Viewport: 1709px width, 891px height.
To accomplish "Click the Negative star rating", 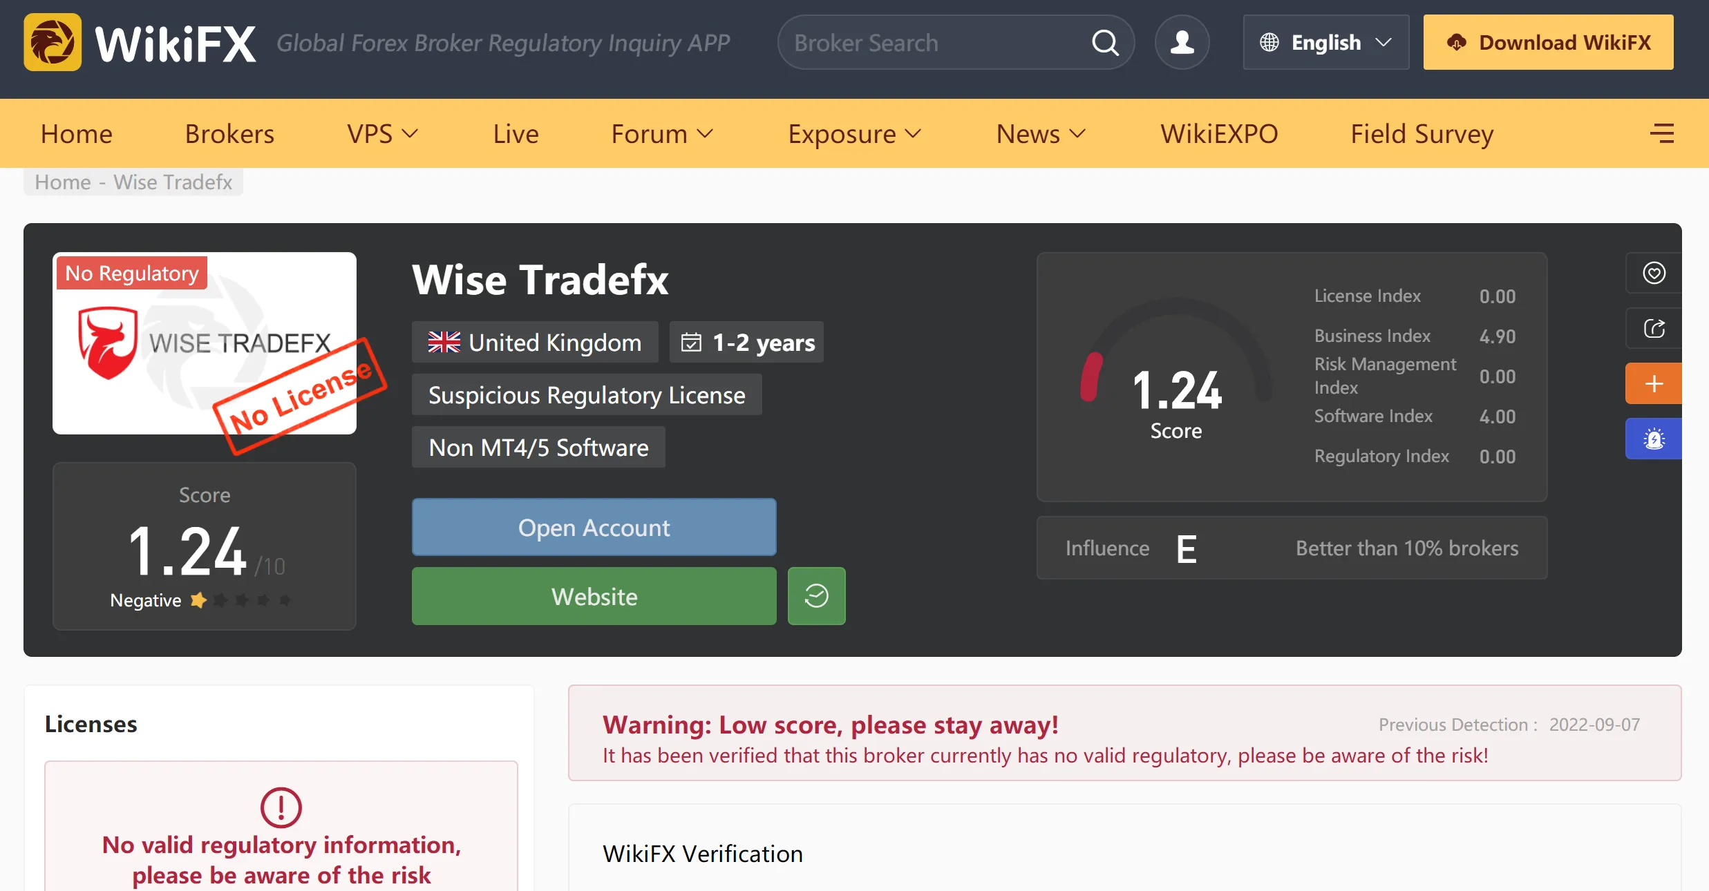I will 200,600.
